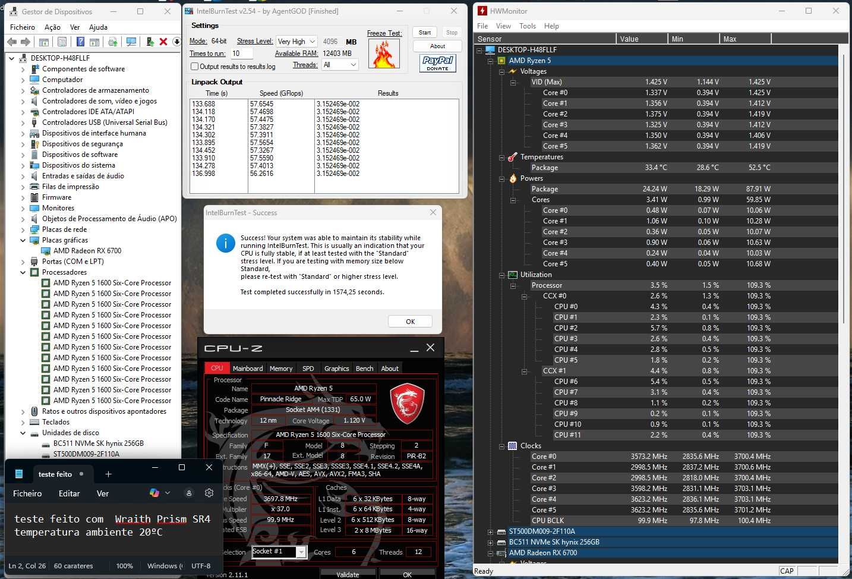Click the About button in IntelBurnTest
The image size is (852, 579).
[x=437, y=46]
